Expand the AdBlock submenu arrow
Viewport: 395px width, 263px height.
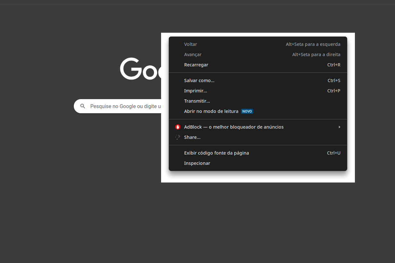click(339, 127)
